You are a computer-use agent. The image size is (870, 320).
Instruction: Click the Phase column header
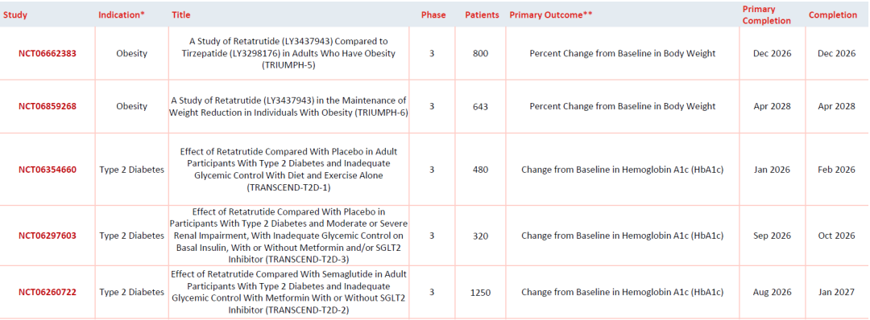(x=433, y=15)
